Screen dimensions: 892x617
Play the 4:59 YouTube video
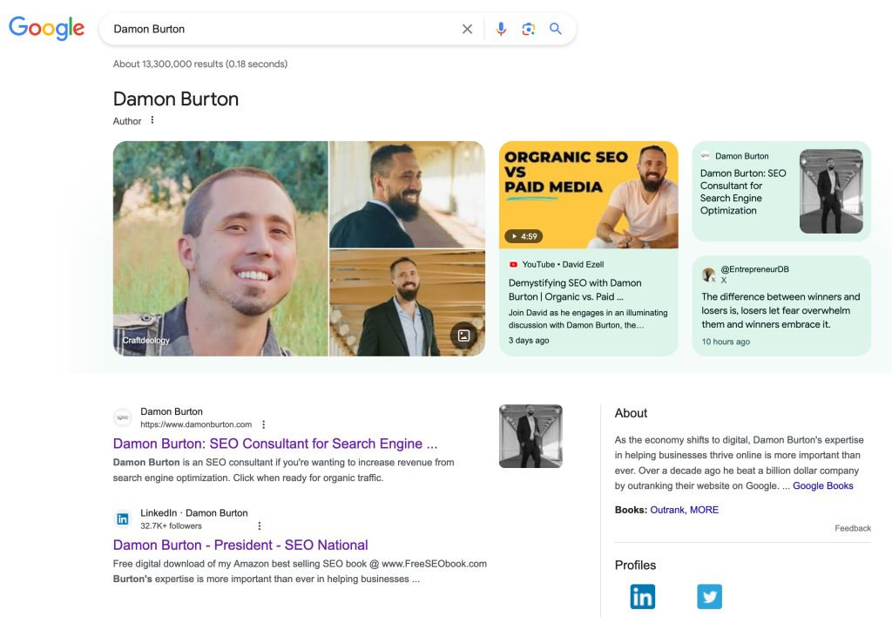pos(524,236)
